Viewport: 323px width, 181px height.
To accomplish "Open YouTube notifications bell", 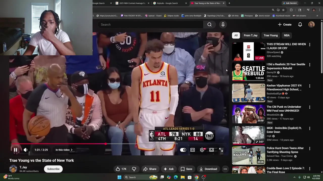I will 300,24.
